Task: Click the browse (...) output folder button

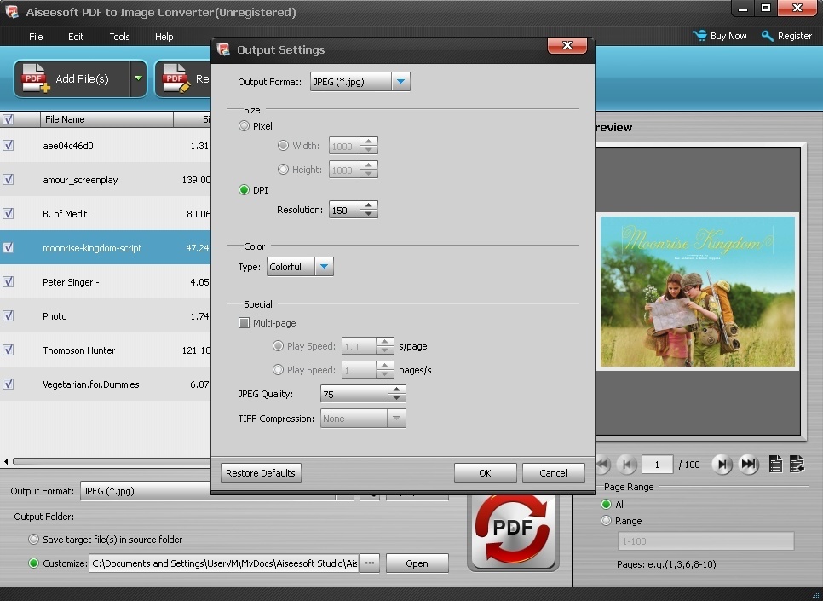Action: point(370,563)
